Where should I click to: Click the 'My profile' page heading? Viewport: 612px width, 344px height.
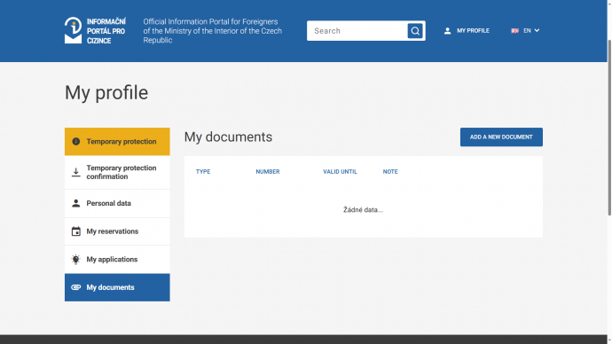point(106,93)
